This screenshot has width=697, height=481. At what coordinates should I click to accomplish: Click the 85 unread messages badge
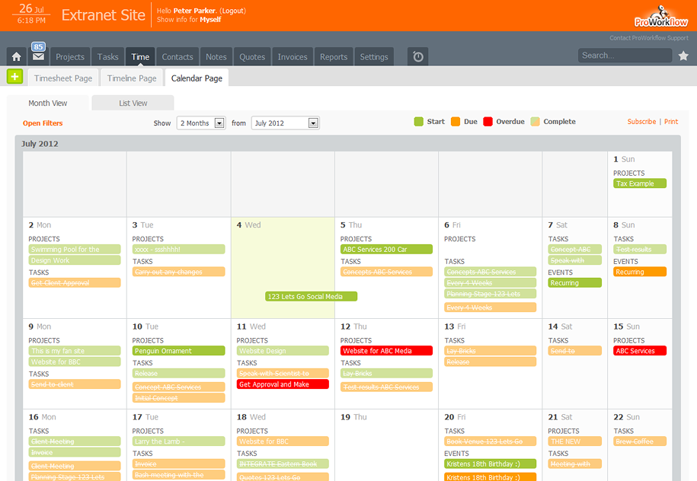38,46
